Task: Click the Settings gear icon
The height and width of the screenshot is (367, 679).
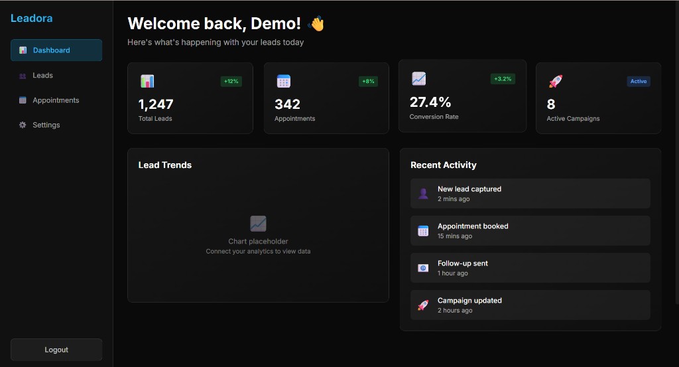Action: click(x=23, y=125)
